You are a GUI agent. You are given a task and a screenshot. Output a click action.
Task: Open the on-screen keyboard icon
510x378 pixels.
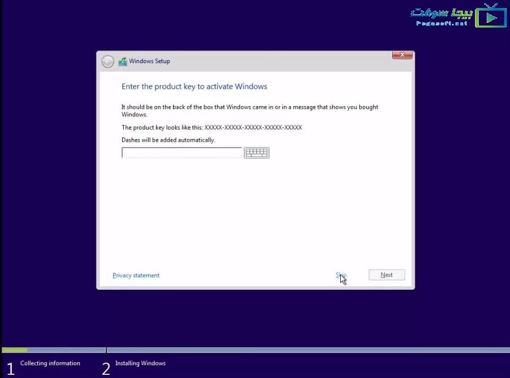257,152
